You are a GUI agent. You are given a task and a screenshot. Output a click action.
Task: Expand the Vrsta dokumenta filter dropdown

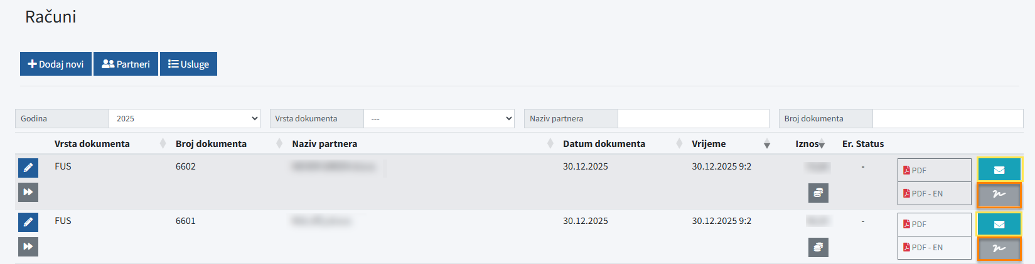[x=439, y=118]
